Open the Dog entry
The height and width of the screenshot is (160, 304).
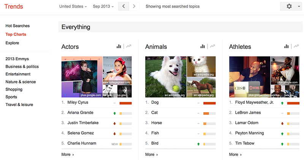pos(155,102)
